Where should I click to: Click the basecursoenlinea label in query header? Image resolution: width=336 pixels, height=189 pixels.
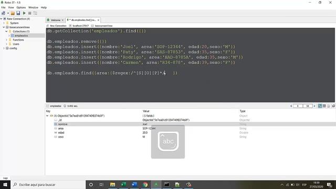(103, 26)
